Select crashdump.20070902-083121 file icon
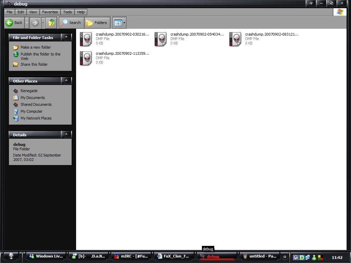The height and width of the screenshot is (263, 351). click(235, 39)
